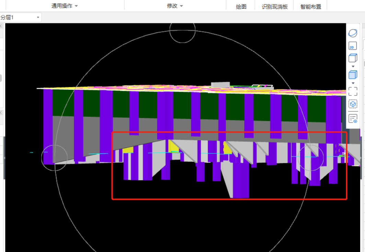Open the 智能布置 ribbon group
The width and height of the screenshot is (365, 252).
[x=310, y=7]
